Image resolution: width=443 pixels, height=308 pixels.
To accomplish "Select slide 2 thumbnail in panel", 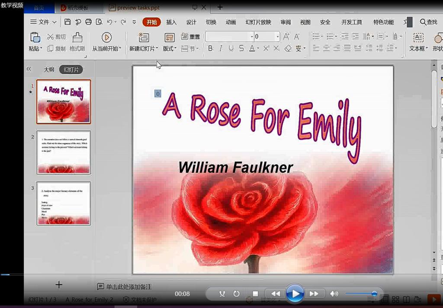I will (64, 152).
